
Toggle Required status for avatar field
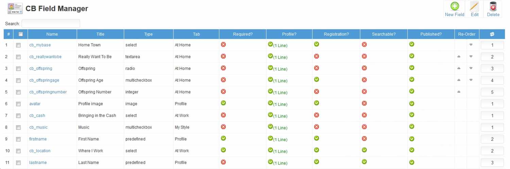[x=223, y=103]
